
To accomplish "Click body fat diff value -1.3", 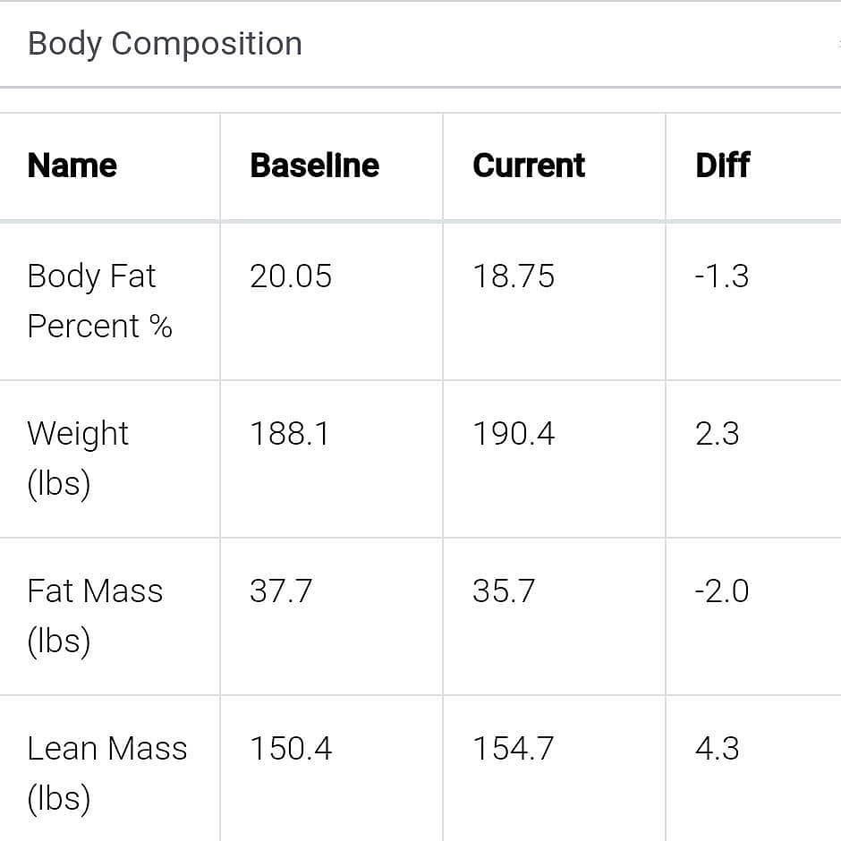I will (721, 276).
